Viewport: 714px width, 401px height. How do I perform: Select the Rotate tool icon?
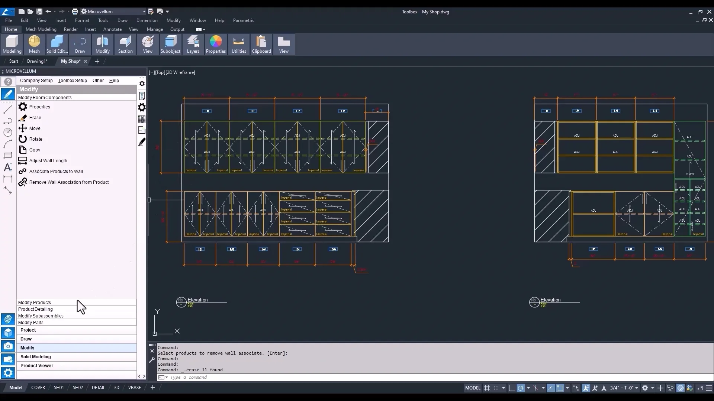click(23, 139)
